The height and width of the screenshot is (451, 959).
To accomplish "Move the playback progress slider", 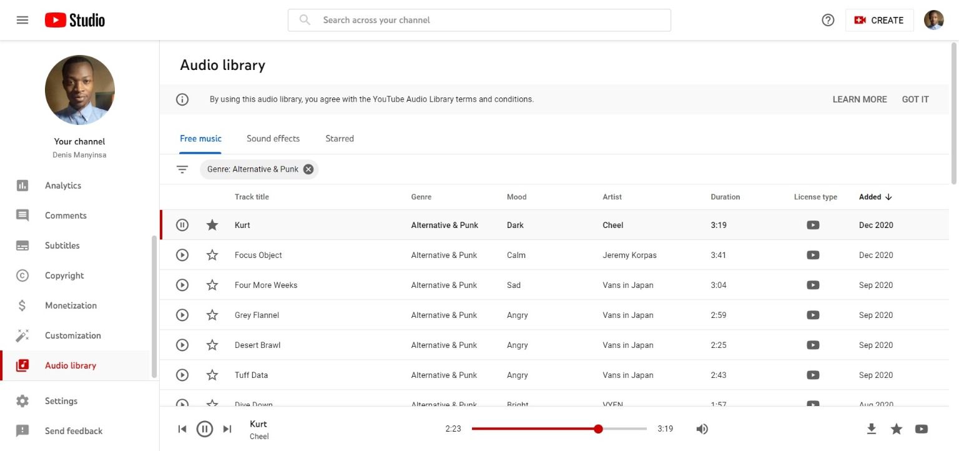I will point(598,429).
